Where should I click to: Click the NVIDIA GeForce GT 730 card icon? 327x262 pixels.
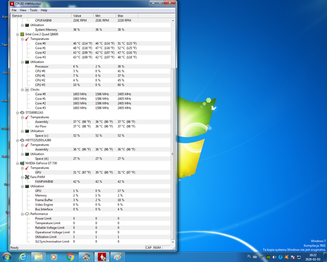(x=22, y=163)
